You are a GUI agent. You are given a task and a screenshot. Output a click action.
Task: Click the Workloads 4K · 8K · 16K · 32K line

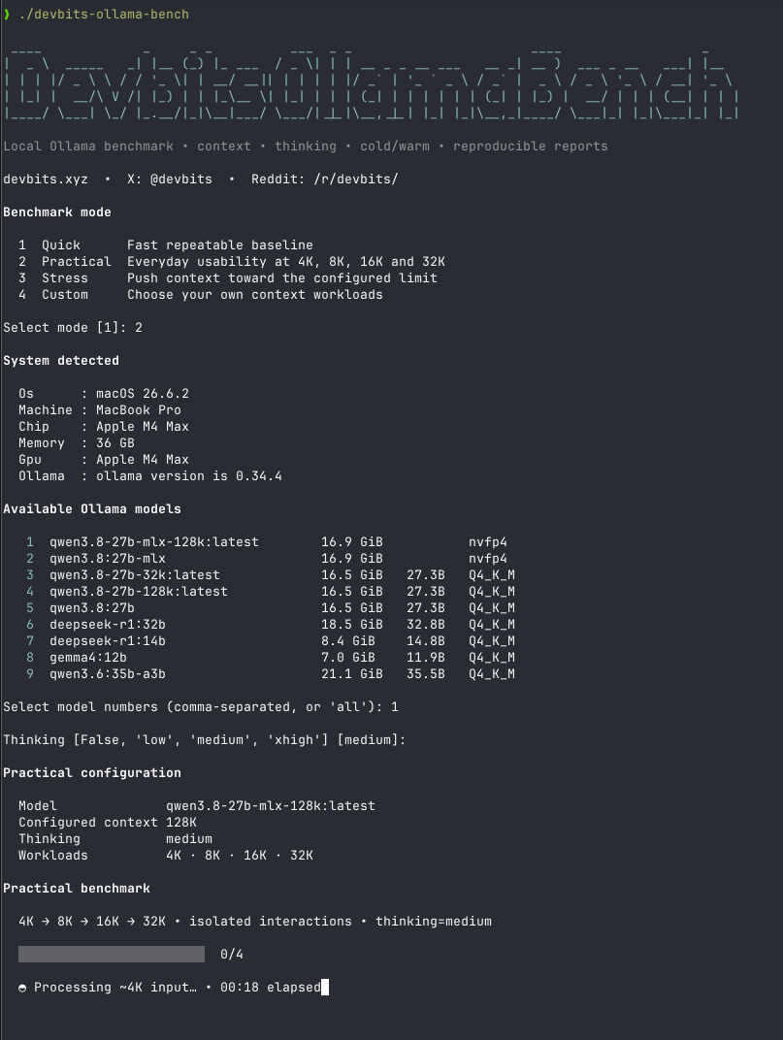pos(166,856)
